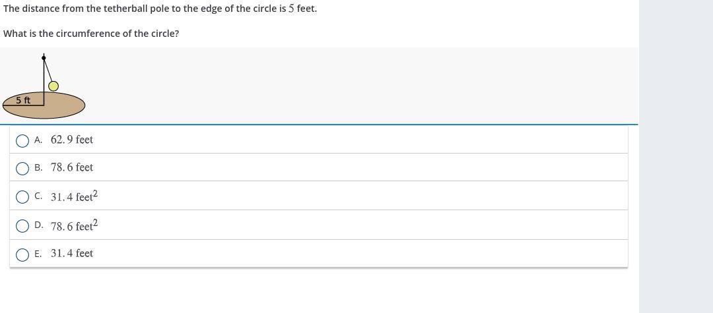The height and width of the screenshot is (313, 713).
Task: Select radio button for answer B
Action: [22, 168]
